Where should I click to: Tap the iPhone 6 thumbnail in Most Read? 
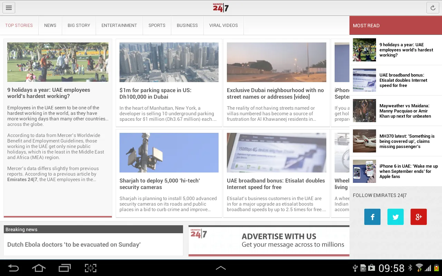click(x=364, y=171)
